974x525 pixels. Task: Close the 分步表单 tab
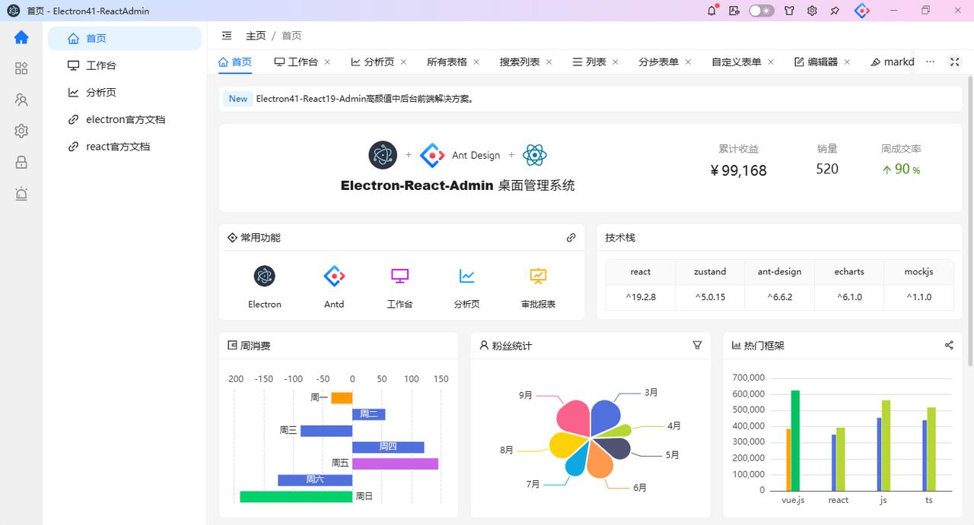pyautogui.click(x=688, y=62)
